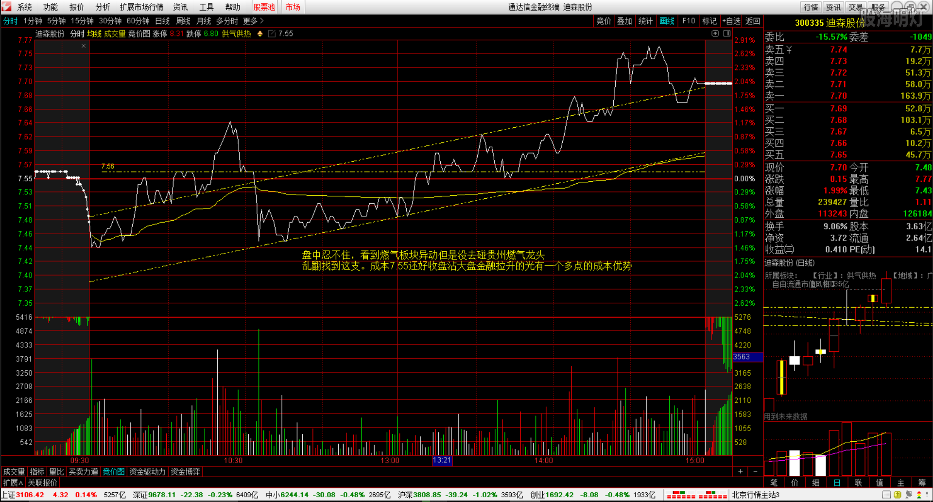Open the F10 company info
The width and height of the screenshot is (933, 502).
click(x=689, y=21)
